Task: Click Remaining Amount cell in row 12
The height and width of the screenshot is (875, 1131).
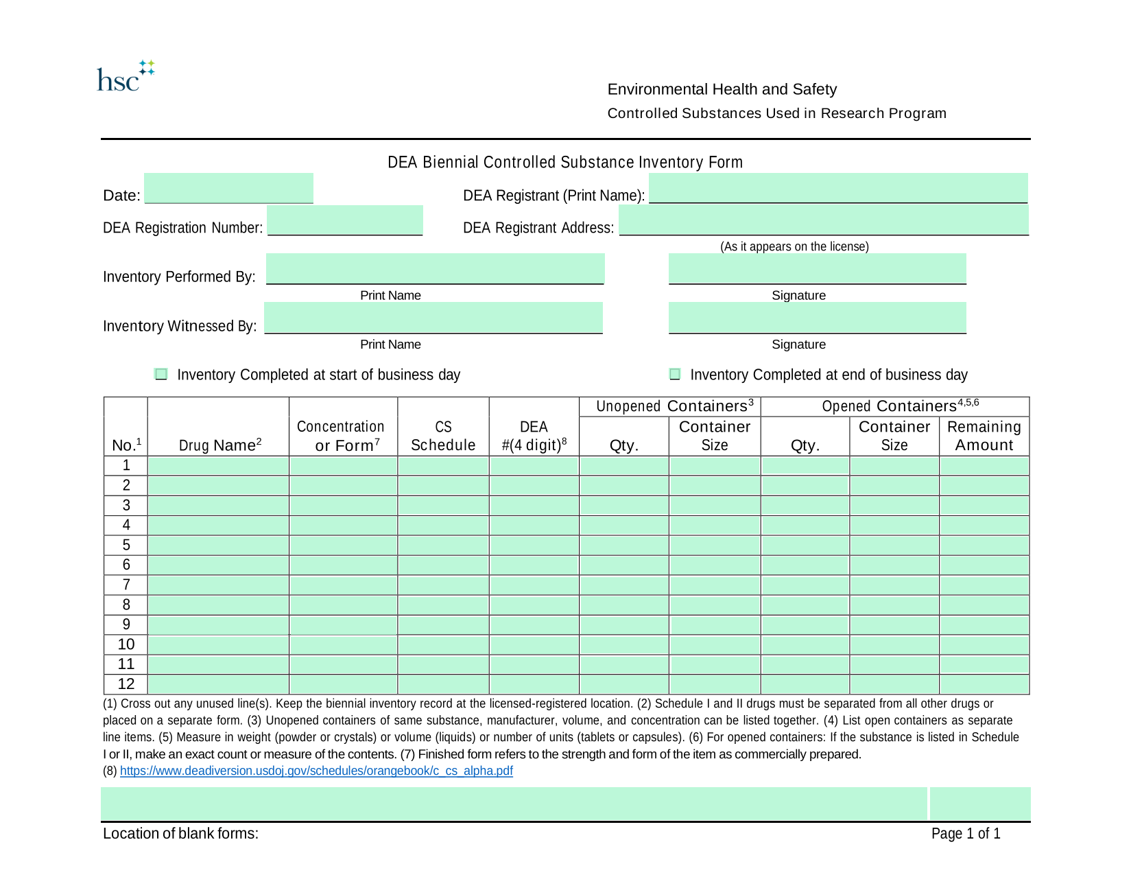Action: click(984, 685)
